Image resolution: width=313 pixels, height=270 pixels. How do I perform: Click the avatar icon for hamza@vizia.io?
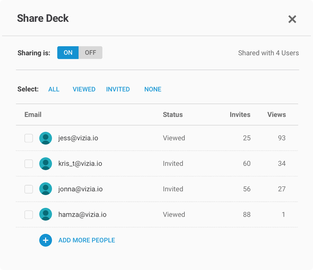coord(46,215)
